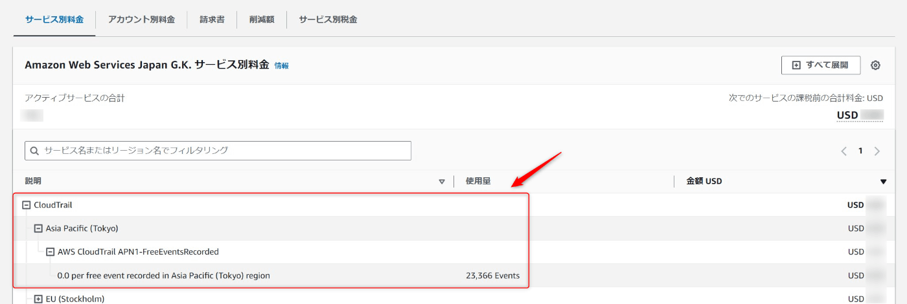Screen dimensions: 907x304
Task: Select the 削減額 tab
Action: point(261,19)
